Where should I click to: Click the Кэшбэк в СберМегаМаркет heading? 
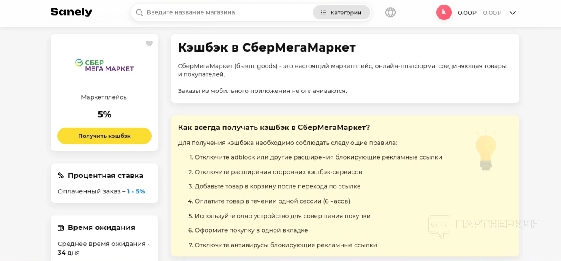click(x=267, y=47)
